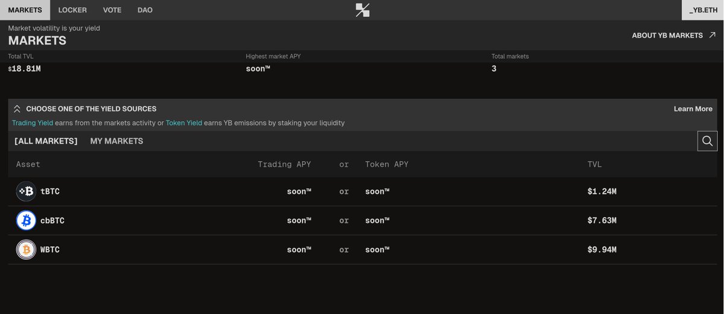Open the markets search magnifier icon
Image resolution: width=724 pixels, height=314 pixels.
pyautogui.click(x=707, y=141)
